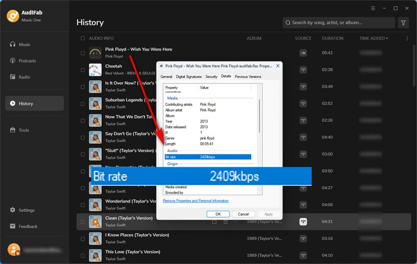Click the Genre pink floyd row

[x=207, y=138]
